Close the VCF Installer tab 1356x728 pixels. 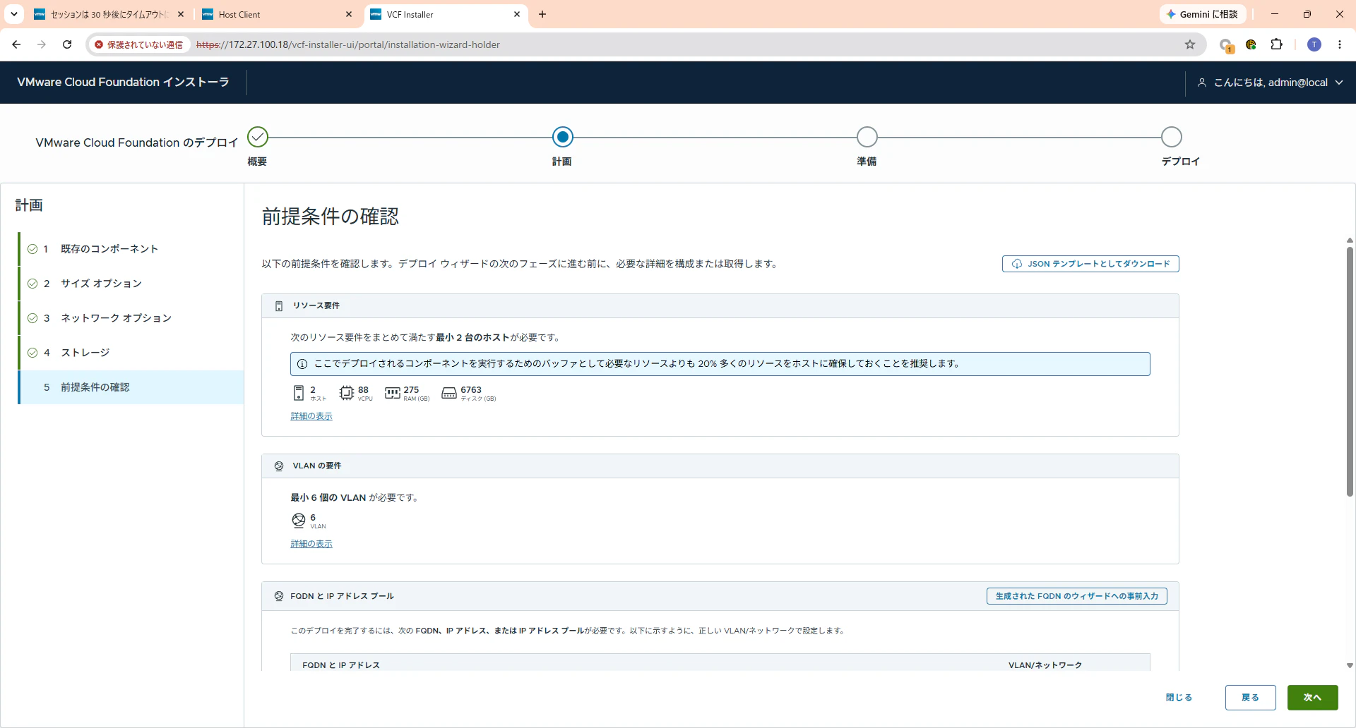pyautogui.click(x=517, y=14)
